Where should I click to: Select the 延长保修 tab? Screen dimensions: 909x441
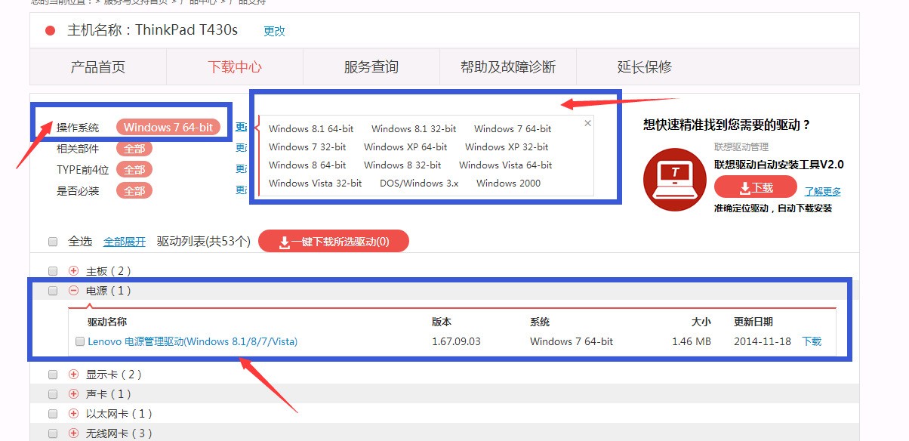tap(645, 67)
